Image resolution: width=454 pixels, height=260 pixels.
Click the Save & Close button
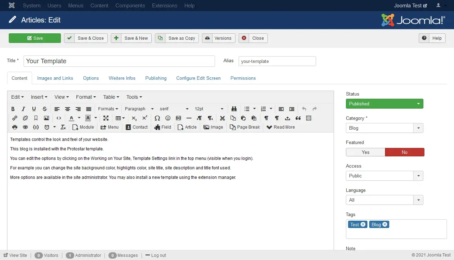[86, 38]
